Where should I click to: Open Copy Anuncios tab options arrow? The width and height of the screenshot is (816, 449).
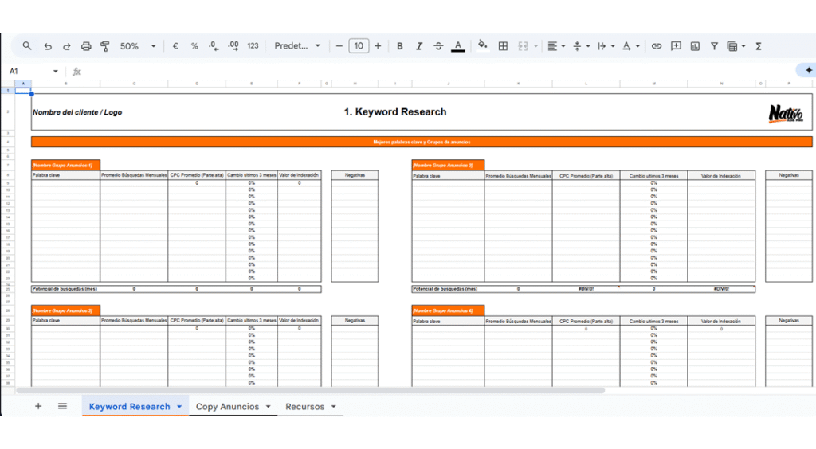coord(269,407)
